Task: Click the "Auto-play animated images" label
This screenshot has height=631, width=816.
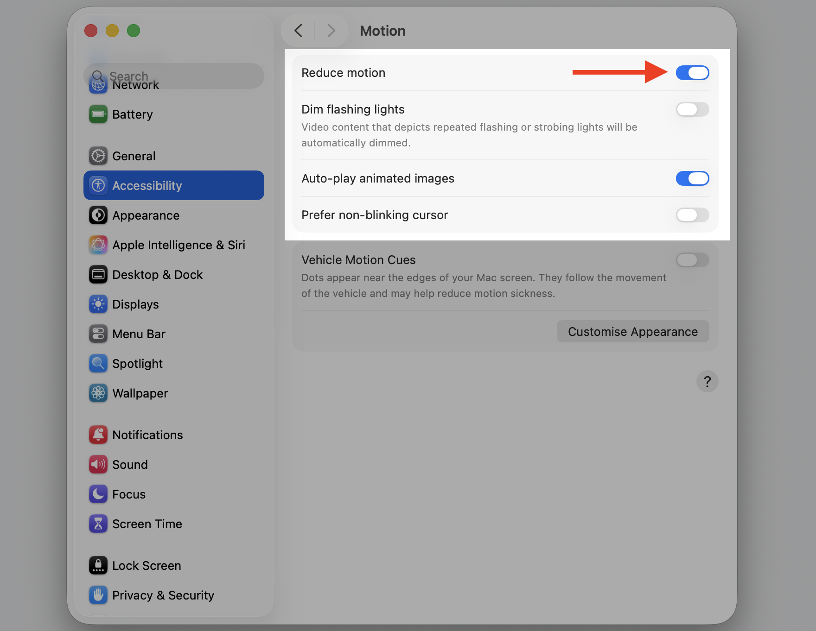Action: [378, 178]
